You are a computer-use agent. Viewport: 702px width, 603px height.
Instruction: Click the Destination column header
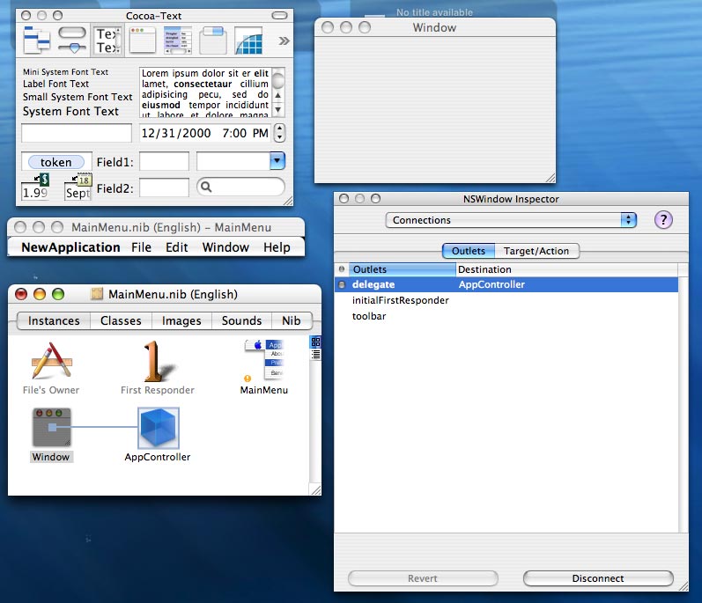click(566, 269)
